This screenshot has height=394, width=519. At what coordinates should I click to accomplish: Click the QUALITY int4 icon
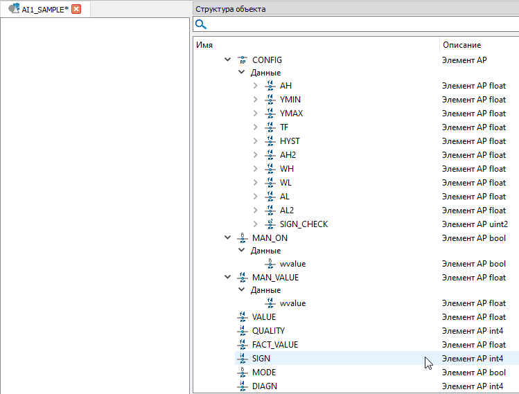point(242,331)
